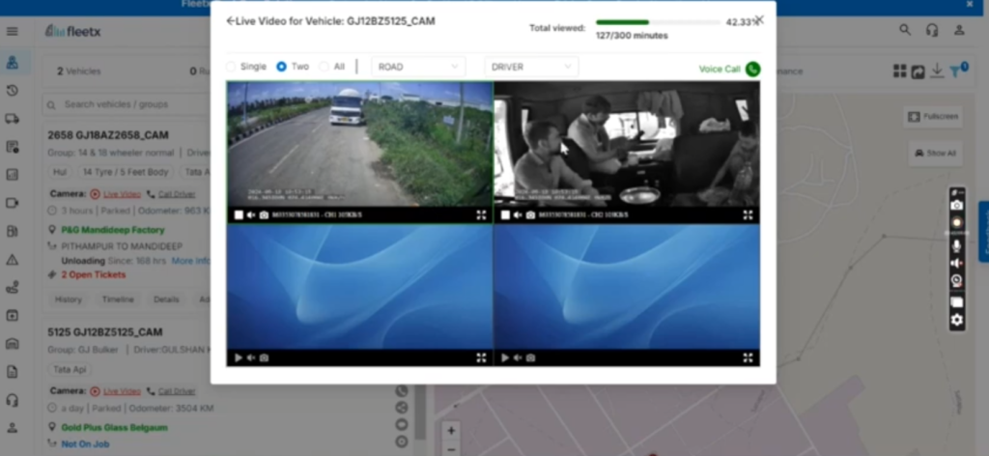Mute audio on the ROAD camera feed

click(251, 215)
